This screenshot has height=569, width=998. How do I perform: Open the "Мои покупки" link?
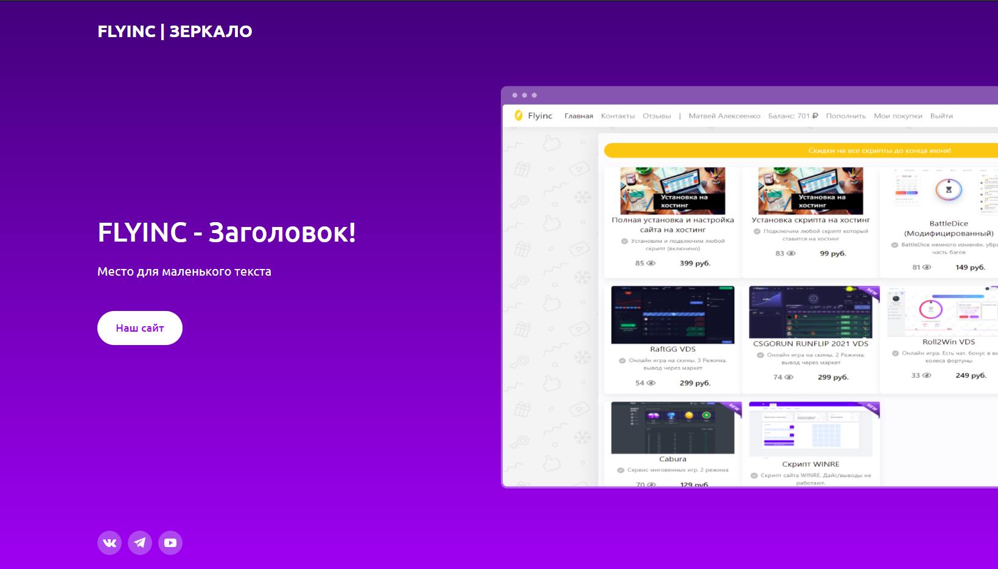898,116
